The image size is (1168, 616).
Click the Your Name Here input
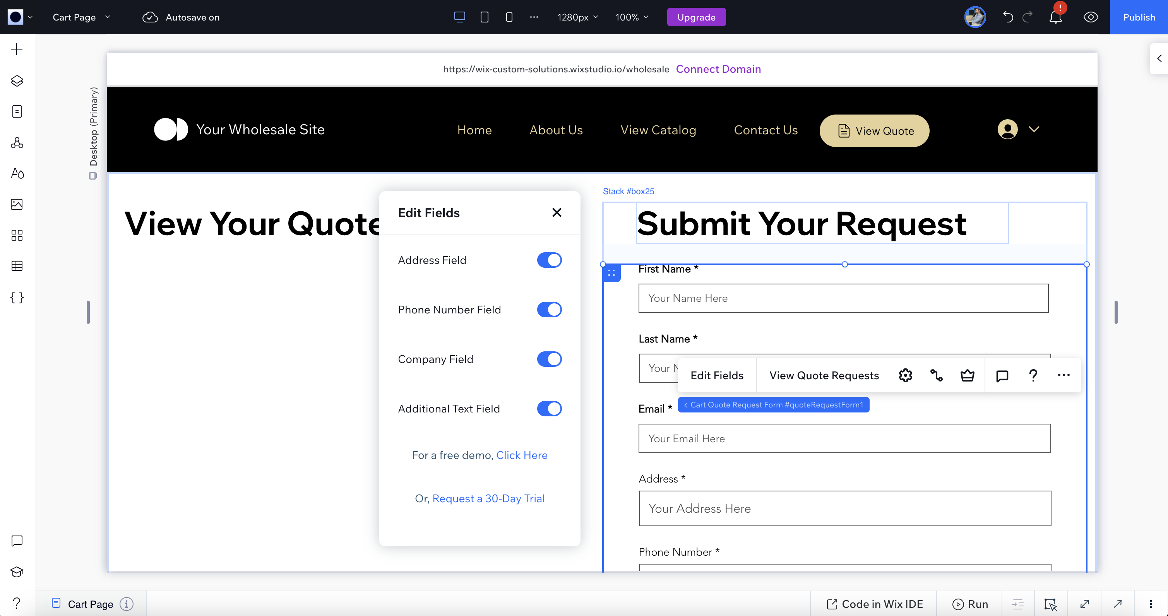click(x=843, y=298)
